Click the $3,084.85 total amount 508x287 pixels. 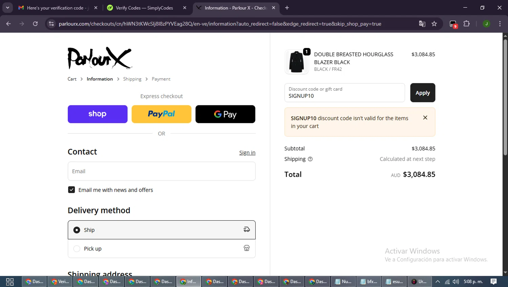[x=419, y=175]
